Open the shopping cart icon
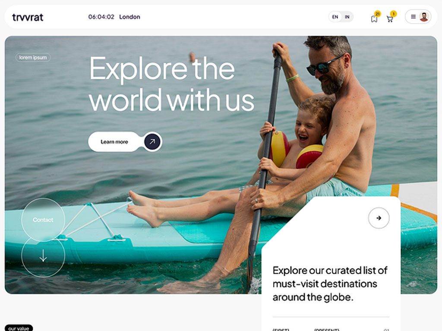The width and height of the screenshot is (442, 331). [390, 19]
